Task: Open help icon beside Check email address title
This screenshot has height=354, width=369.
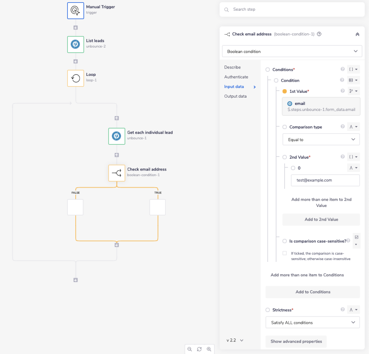Action: click(319, 34)
